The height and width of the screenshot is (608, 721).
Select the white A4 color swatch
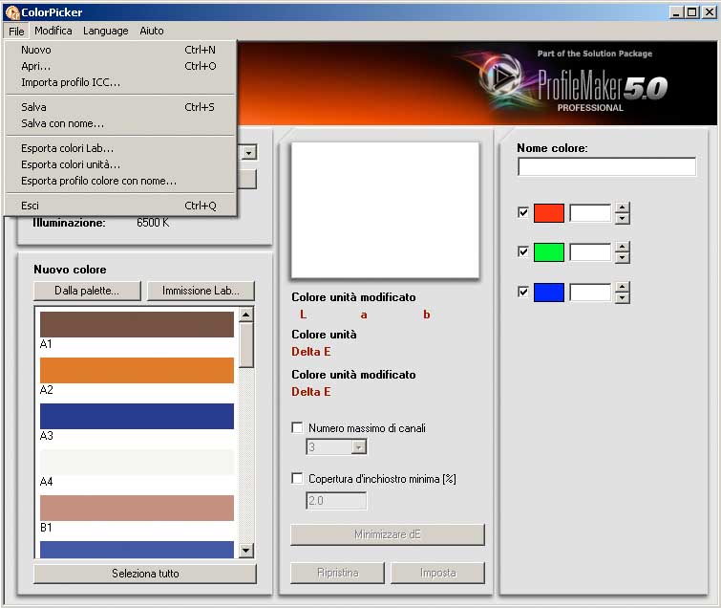[137, 462]
